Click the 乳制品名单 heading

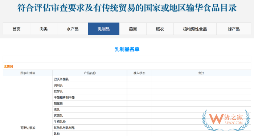pyautogui.click(x=127, y=49)
